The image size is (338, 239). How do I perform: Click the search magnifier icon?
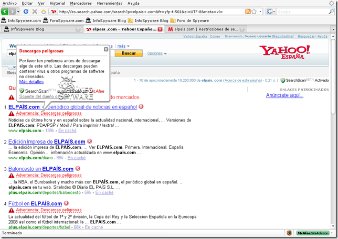click(331, 12)
